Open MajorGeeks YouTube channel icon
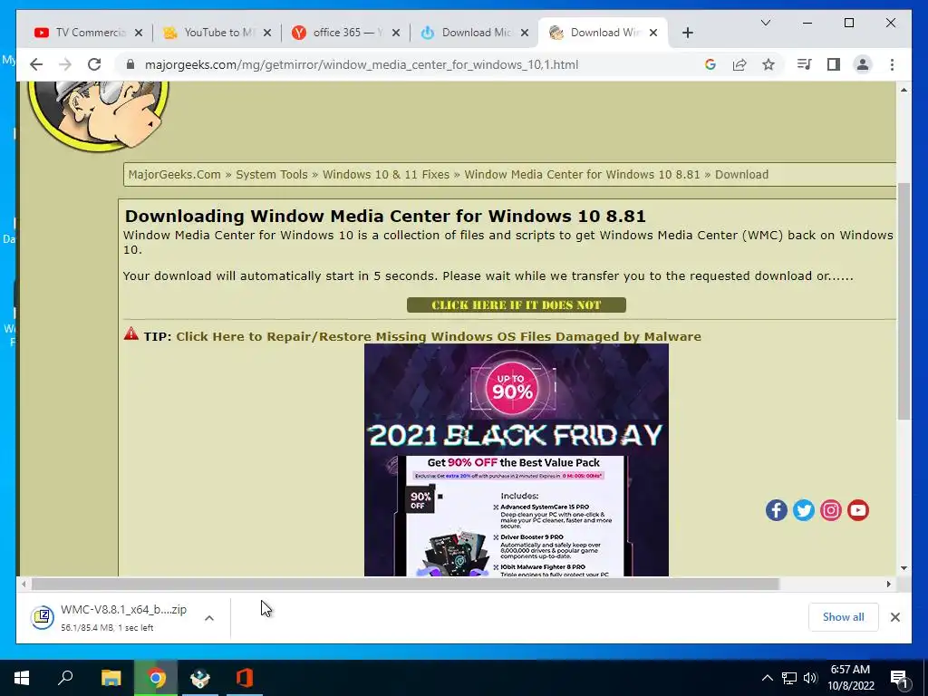928x696 pixels. (857, 510)
